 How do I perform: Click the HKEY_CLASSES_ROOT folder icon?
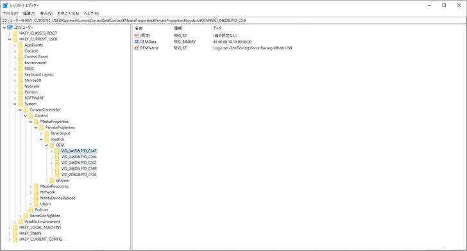pyautogui.click(x=15, y=33)
